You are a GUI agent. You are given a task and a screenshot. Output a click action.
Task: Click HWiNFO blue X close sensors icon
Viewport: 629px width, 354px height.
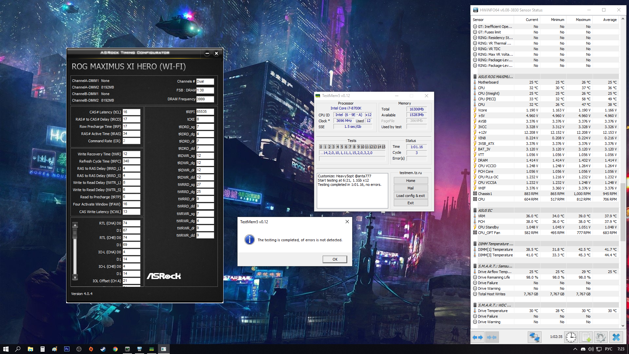coord(616,337)
